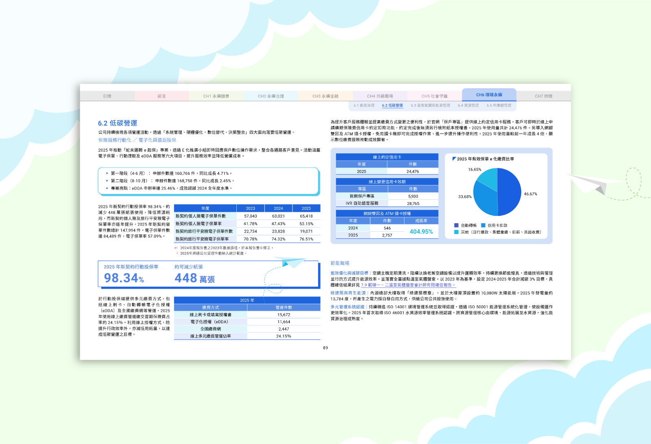This screenshot has width=651, height=444.
Task: Select the 15,672 channel count cell
Action: coord(284,315)
